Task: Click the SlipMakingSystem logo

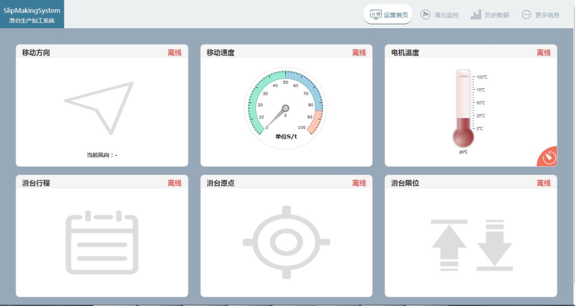Action: click(32, 14)
